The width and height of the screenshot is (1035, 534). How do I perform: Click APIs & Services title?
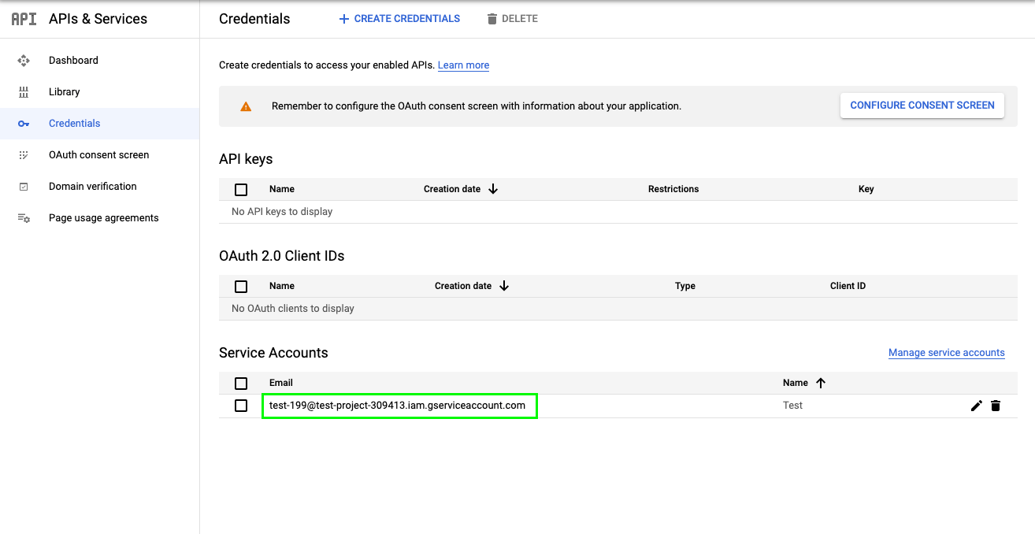tap(98, 19)
